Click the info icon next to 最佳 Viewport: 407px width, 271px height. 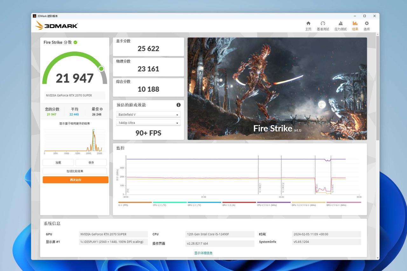(x=101, y=109)
